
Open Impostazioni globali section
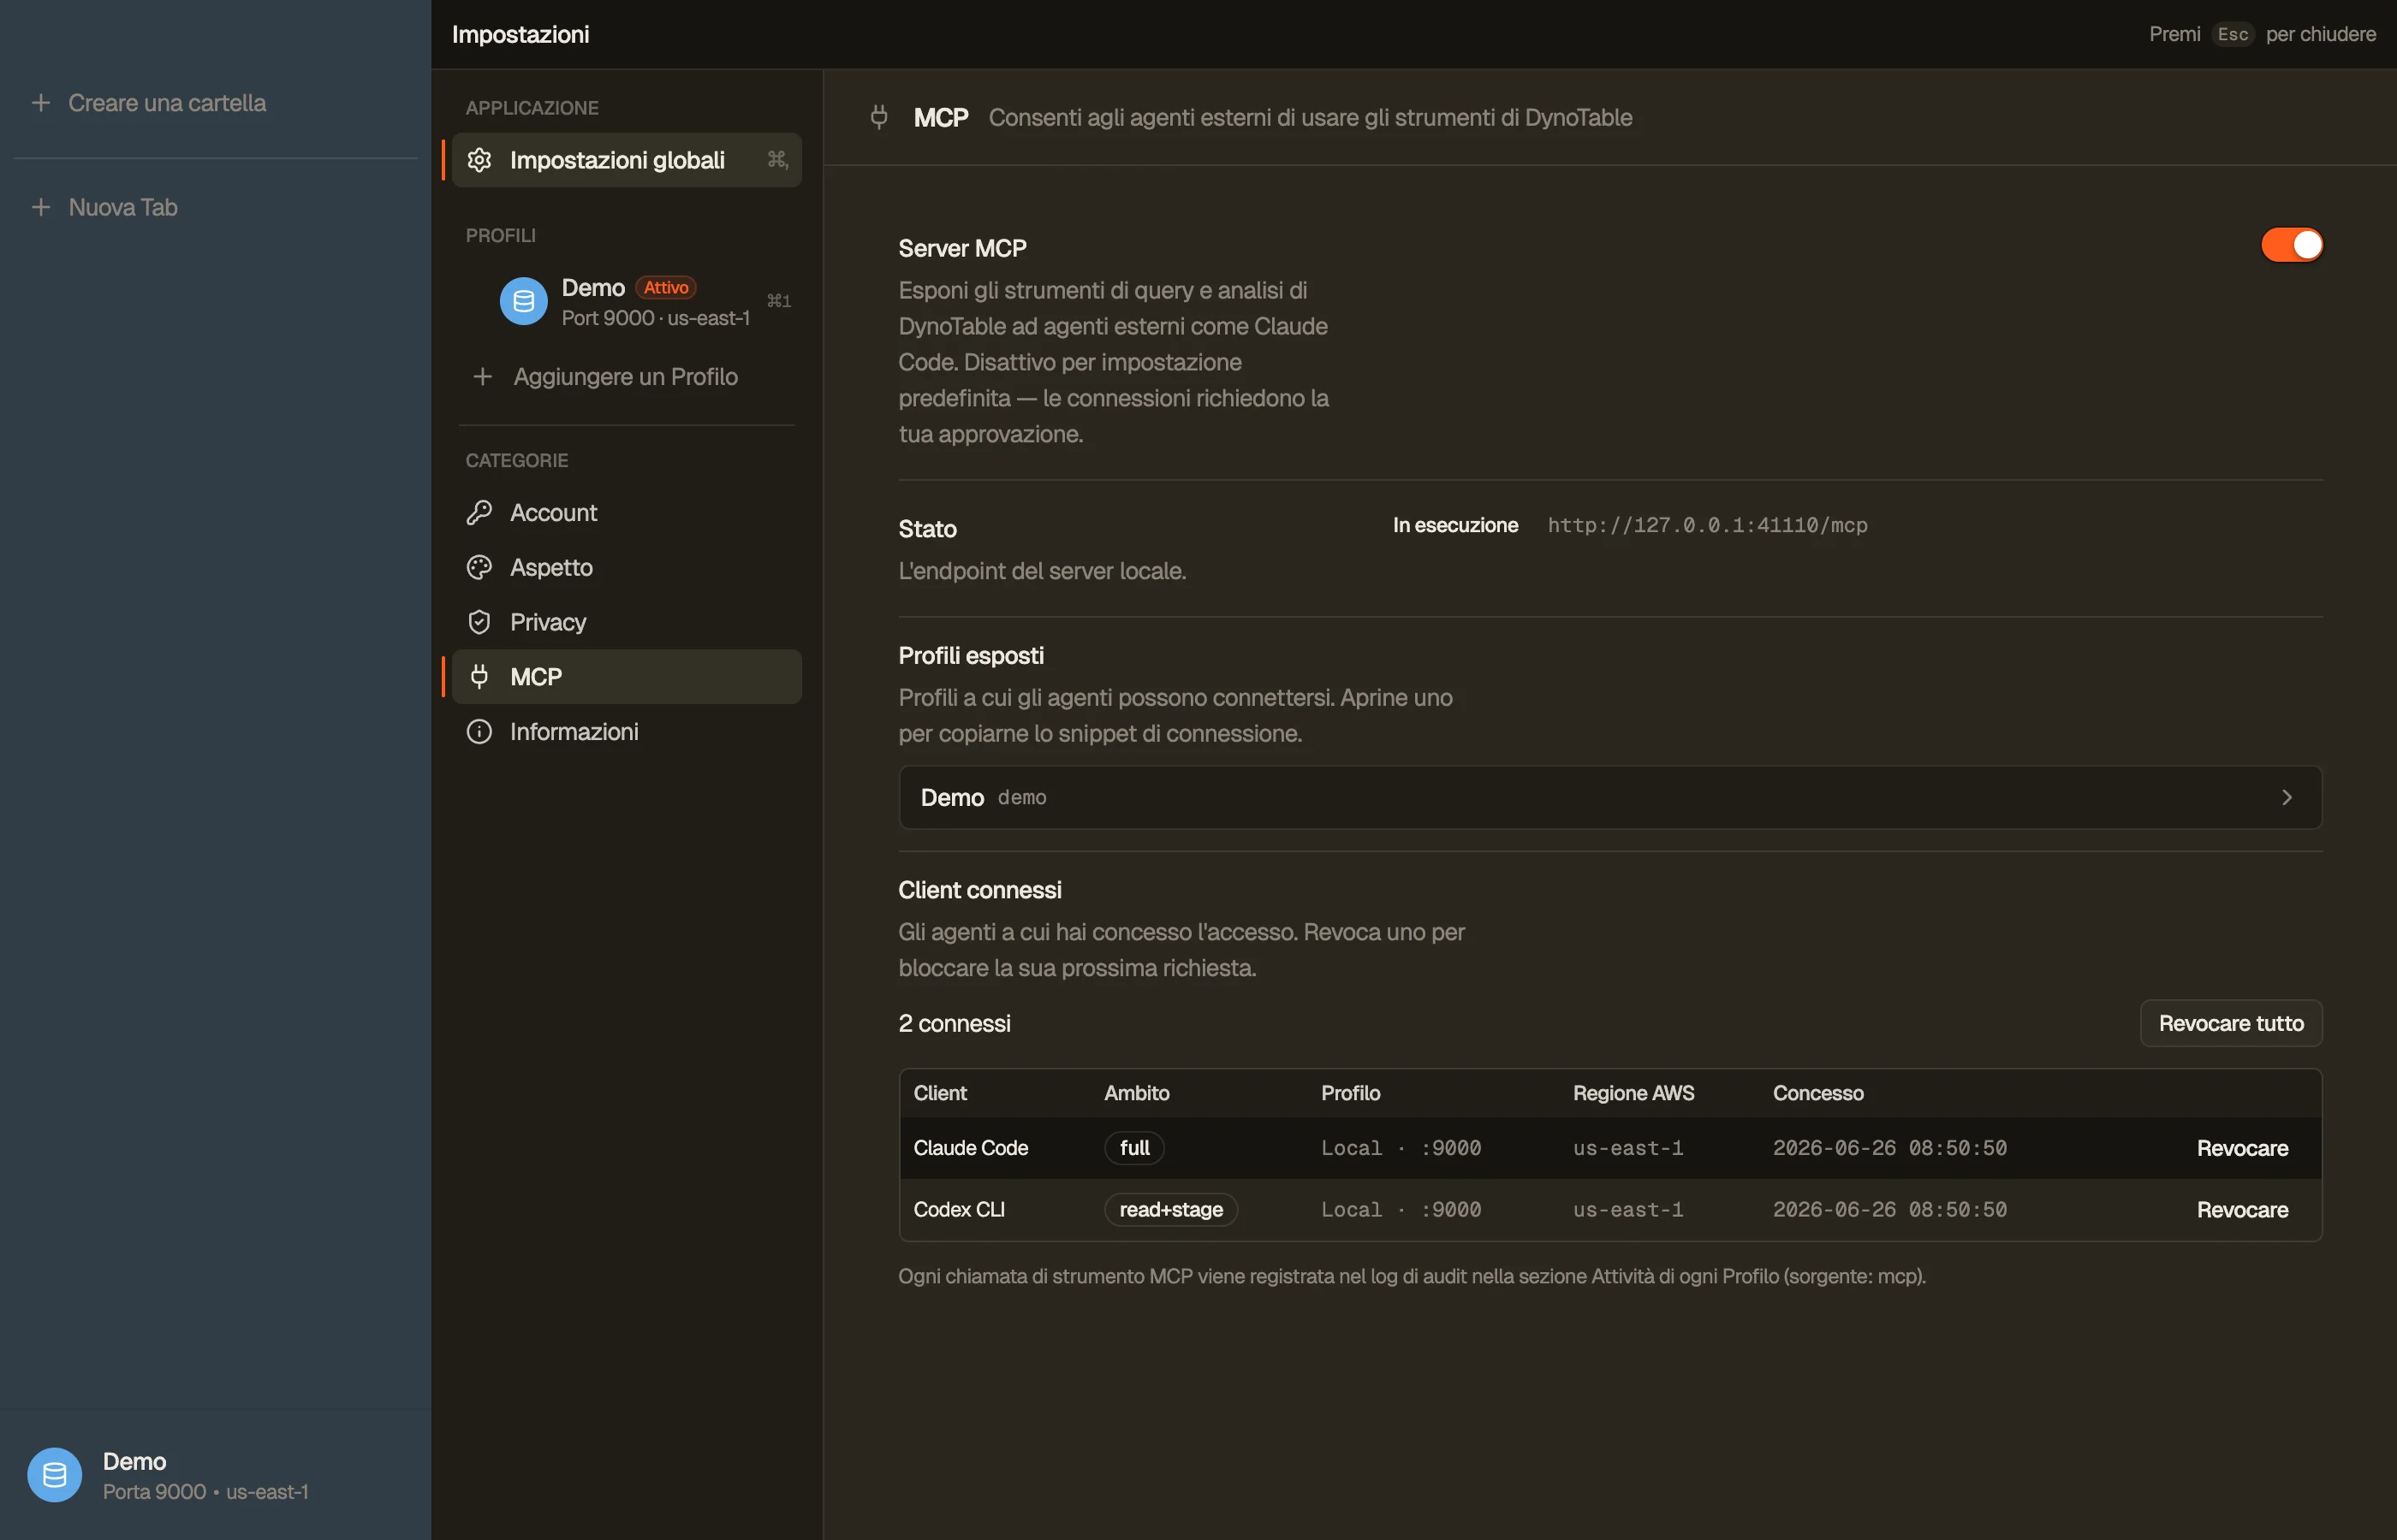tap(627, 160)
